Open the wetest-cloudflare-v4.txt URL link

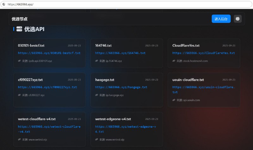(49, 127)
